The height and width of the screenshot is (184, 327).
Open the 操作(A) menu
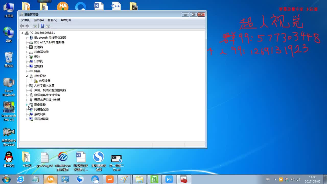point(39,20)
